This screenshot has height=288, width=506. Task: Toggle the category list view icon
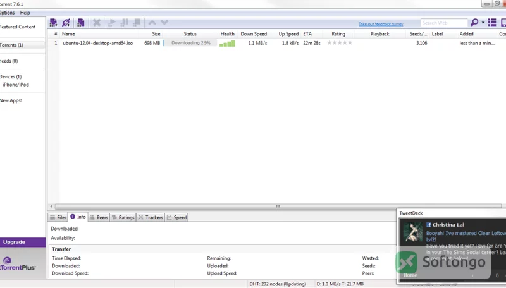tap(492, 23)
